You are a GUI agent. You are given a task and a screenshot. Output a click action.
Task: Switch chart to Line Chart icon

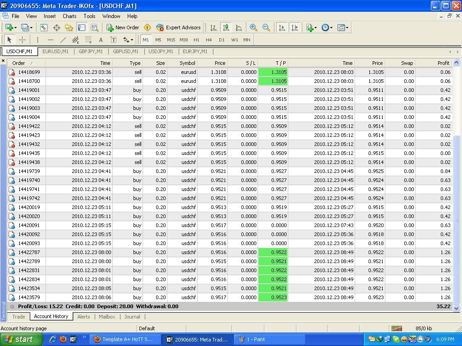pos(239,27)
